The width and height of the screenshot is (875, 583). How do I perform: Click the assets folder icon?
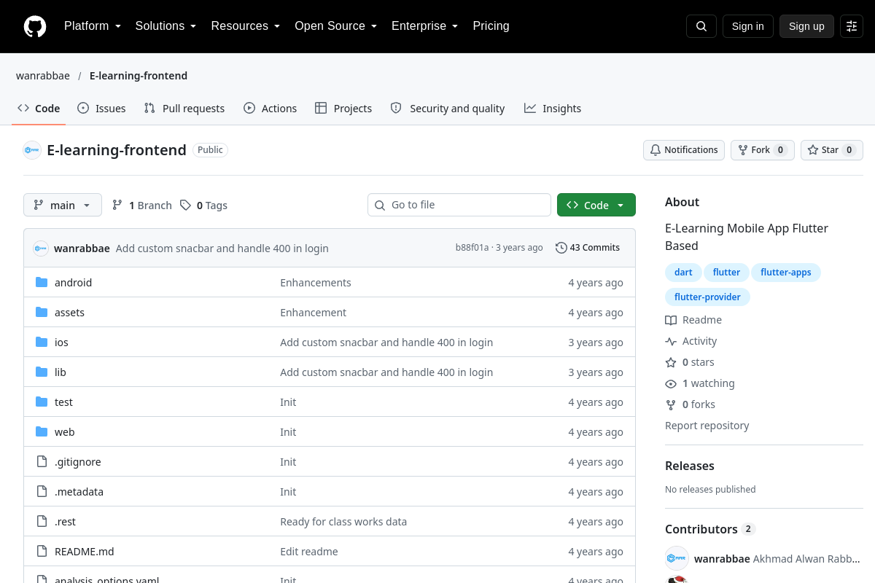pos(42,313)
